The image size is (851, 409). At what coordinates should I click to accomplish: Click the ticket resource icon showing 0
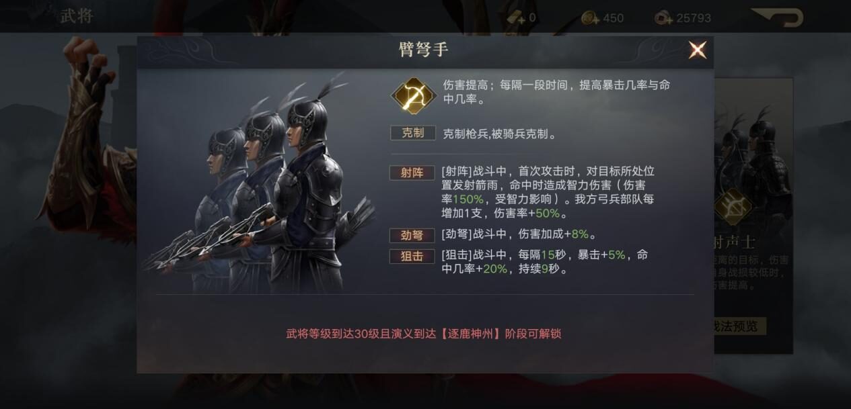coord(516,18)
